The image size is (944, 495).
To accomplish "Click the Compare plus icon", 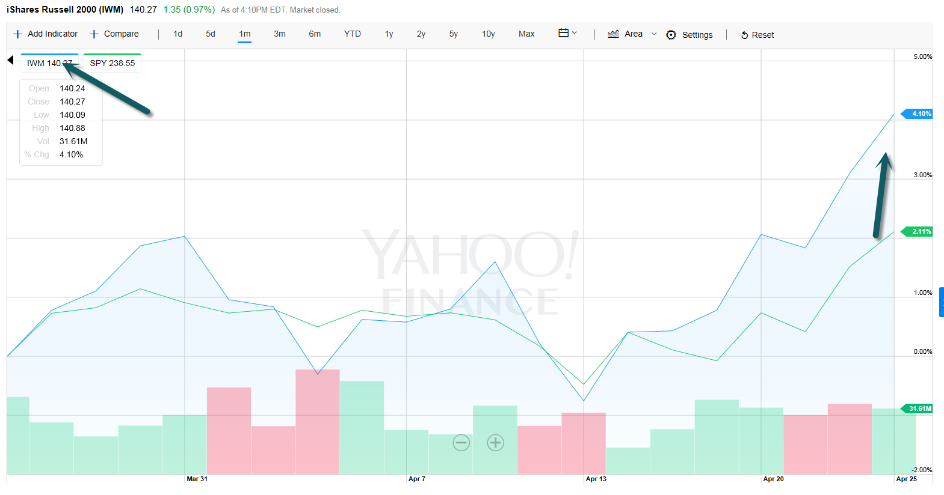I will 94,34.
